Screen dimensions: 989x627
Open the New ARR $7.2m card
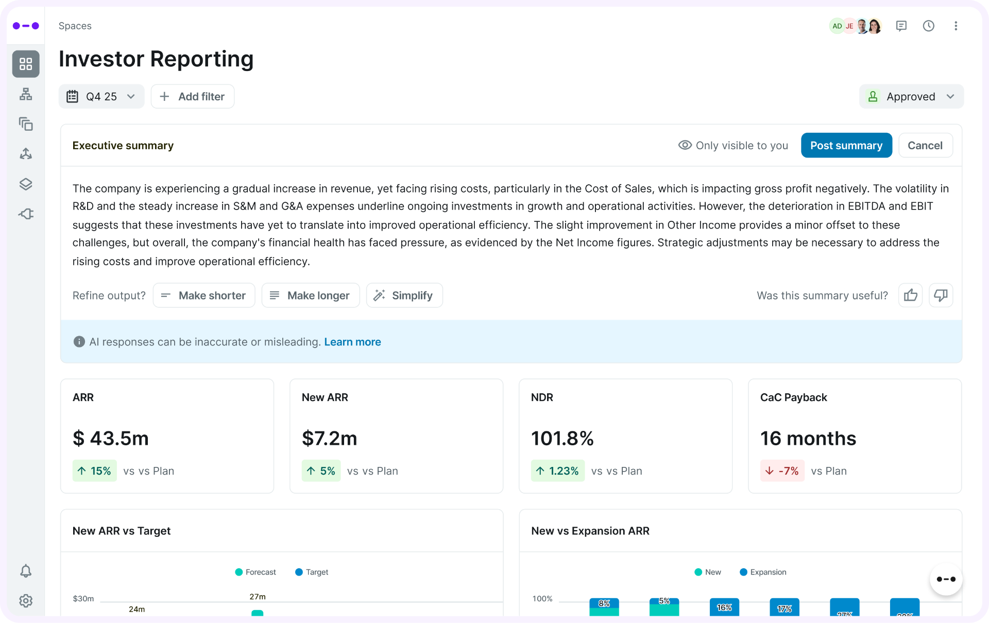[x=396, y=436]
